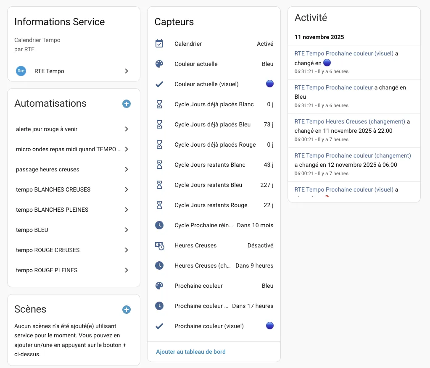Add a new scene with plus icon

pyautogui.click(x=127, y=310)
